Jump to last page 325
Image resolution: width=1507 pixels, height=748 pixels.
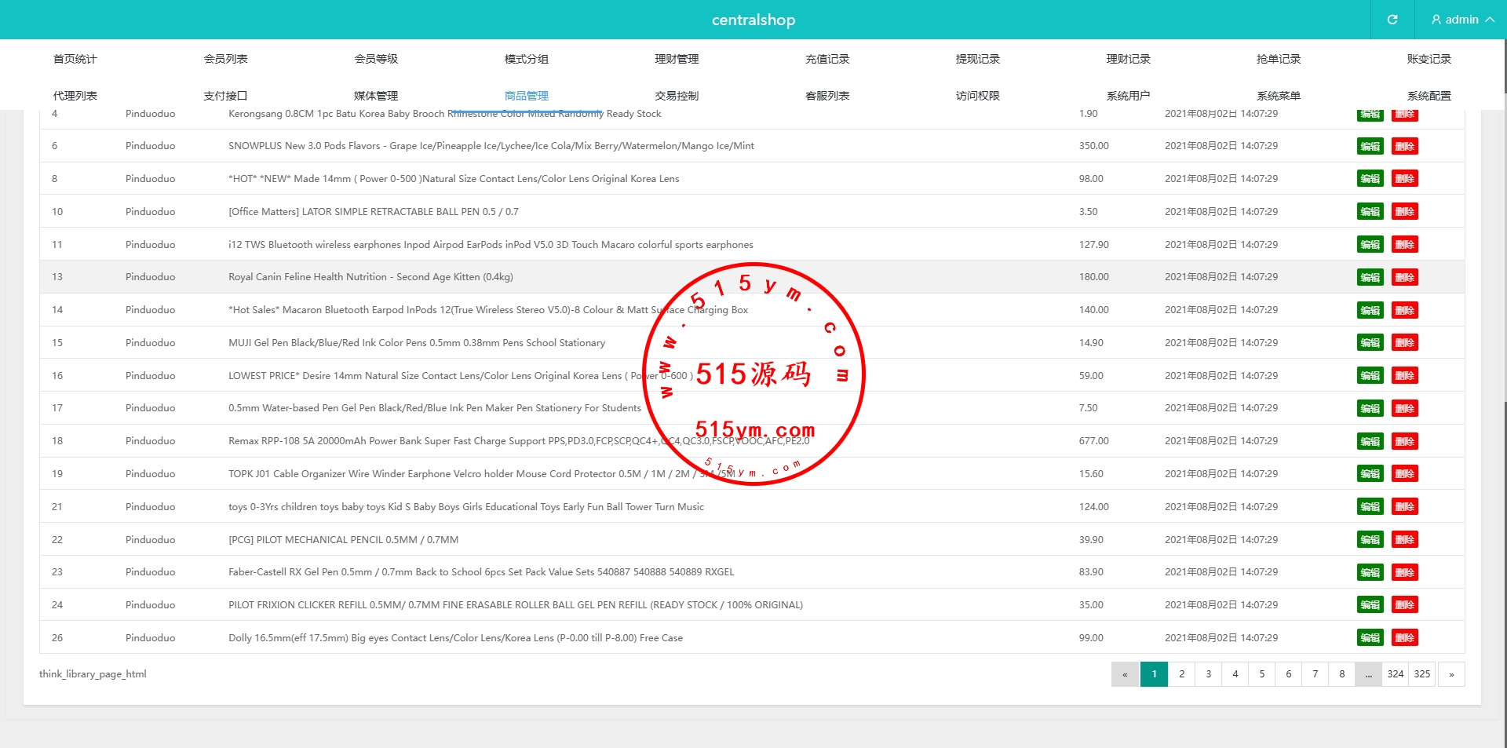(x=1421, y=674)
